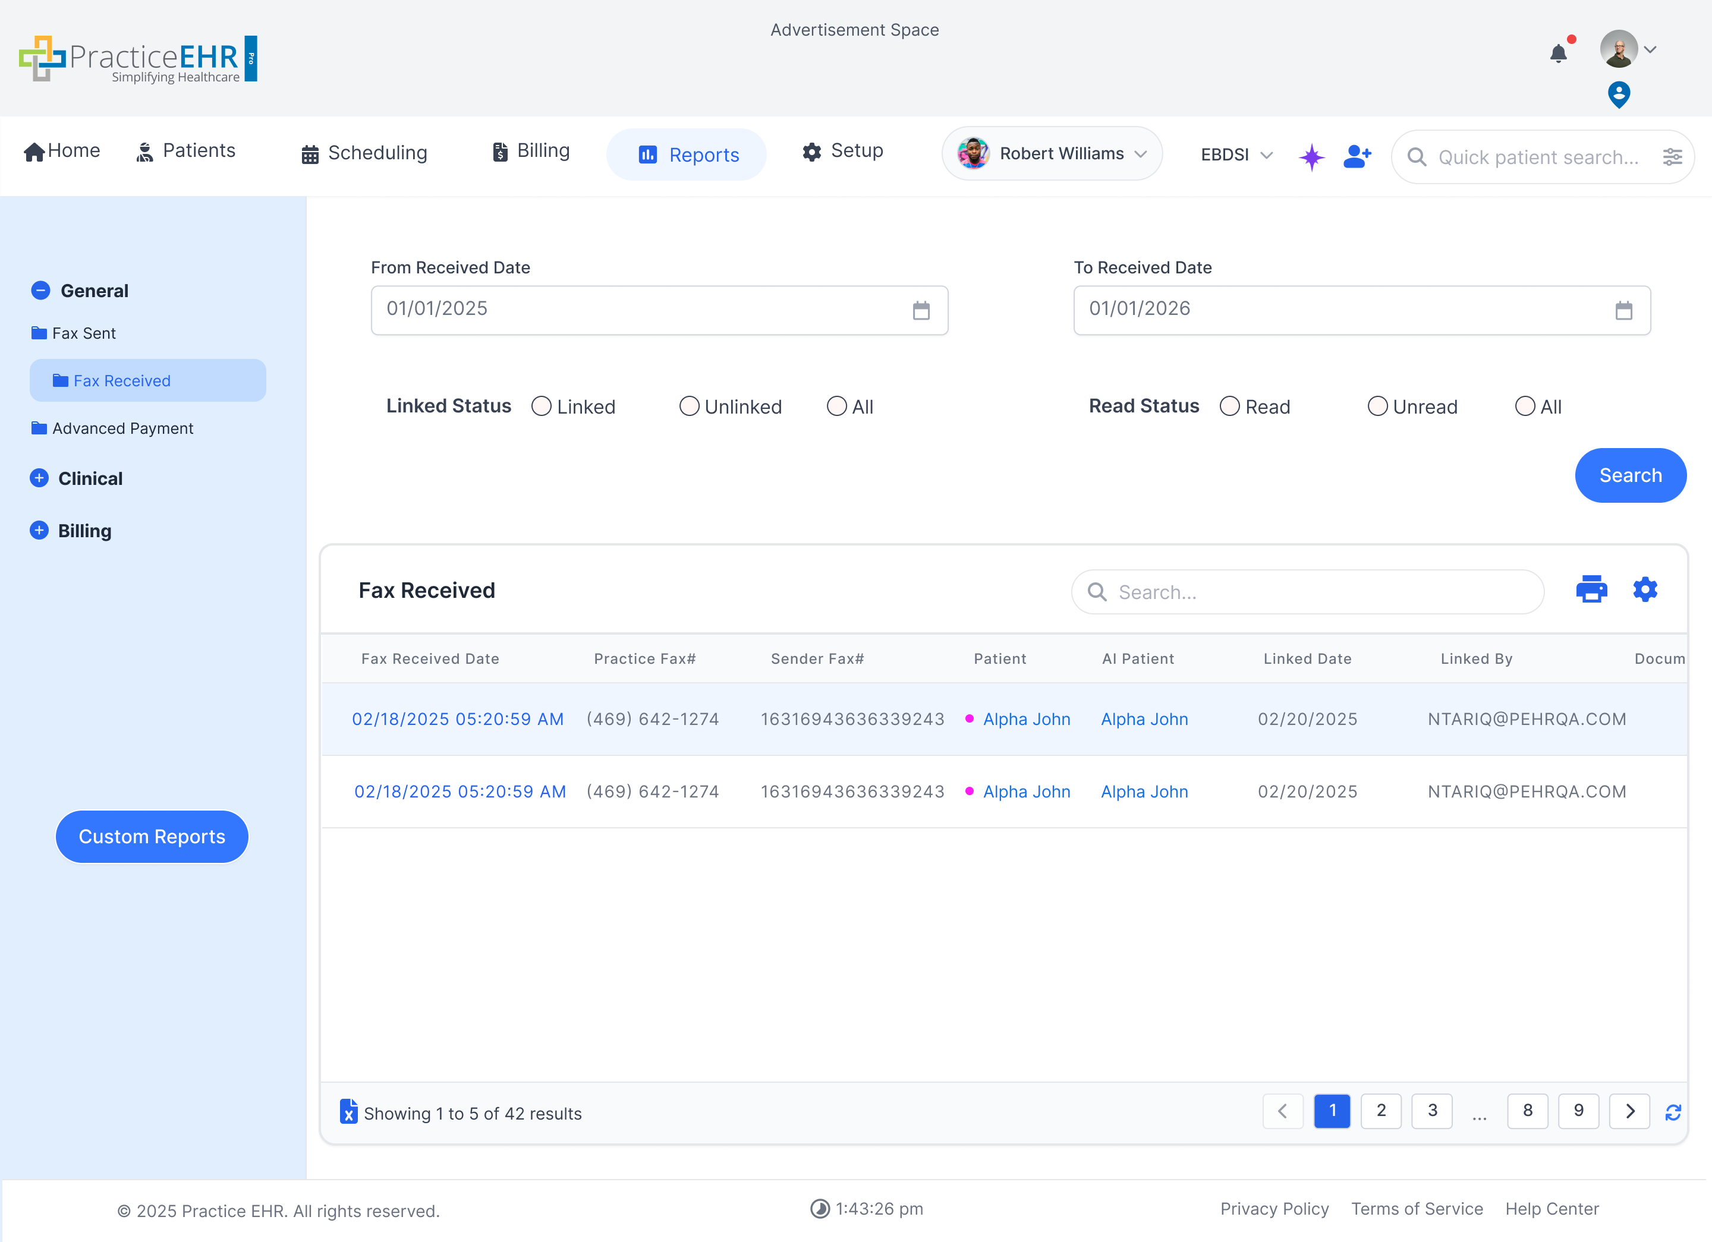Expand the Clinical reports section
The height and width of the screenshot is (1242, 1712).
pos(39,478)
